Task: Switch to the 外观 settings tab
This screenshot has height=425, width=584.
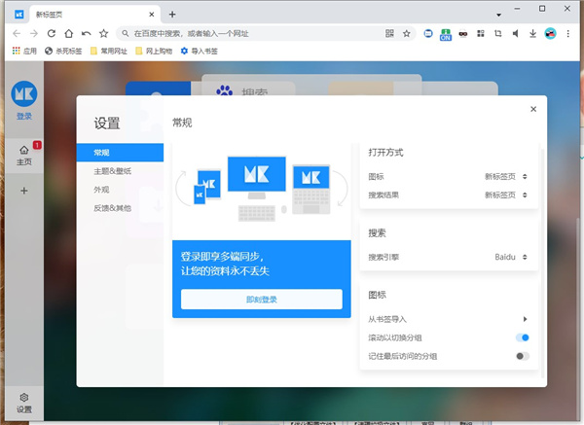Action: click(101, 190)
